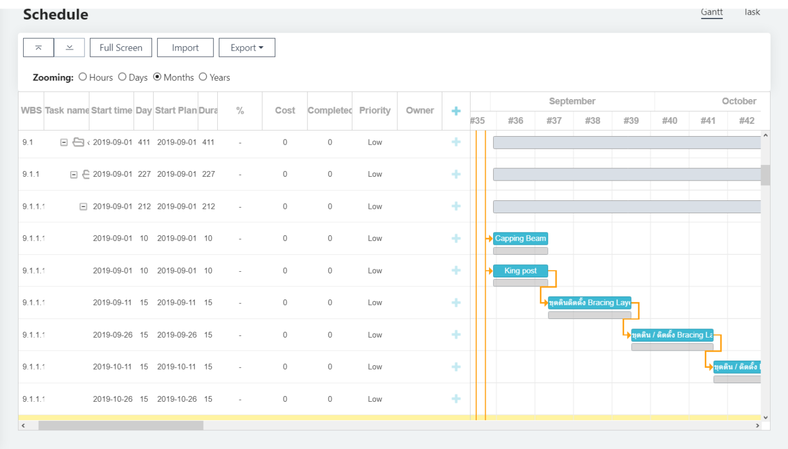This screenshot has height=449, width=788.
Task: Collapse task 9.1 using its minus expander
Action: tap(64, 142)
